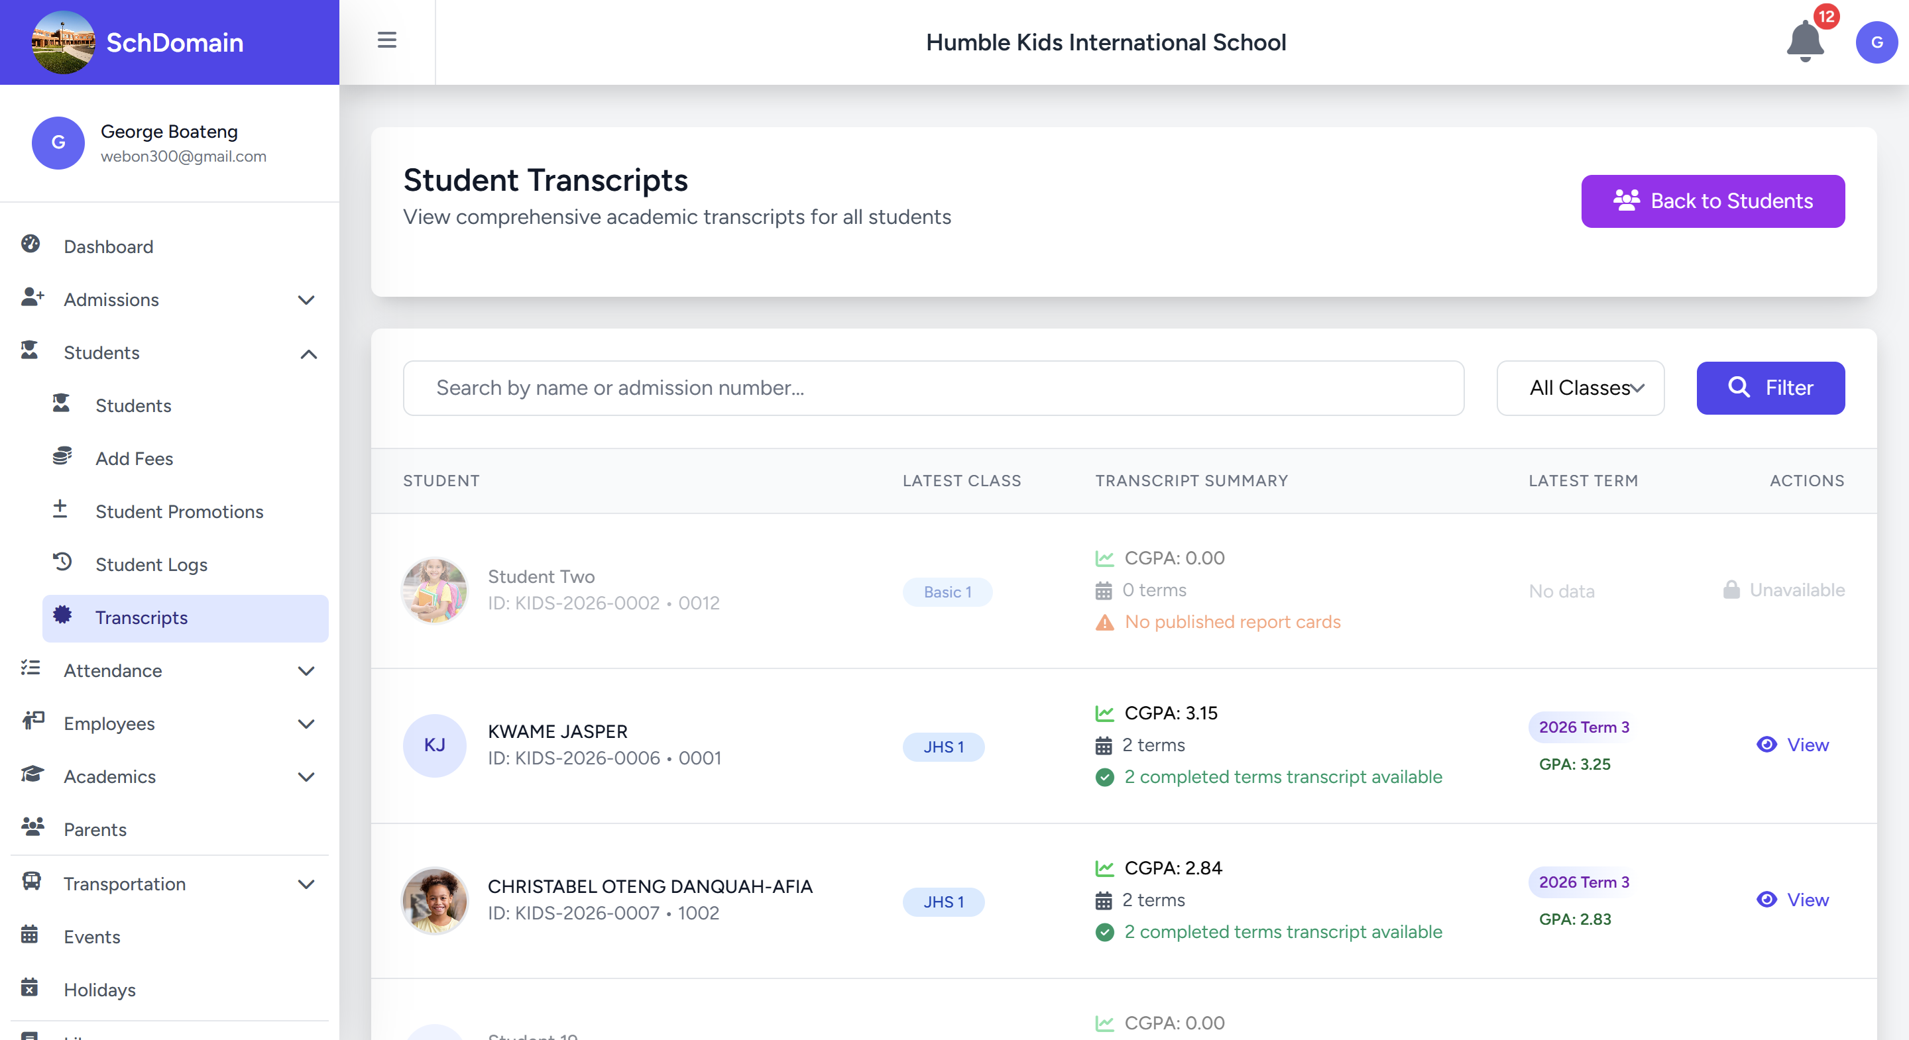This screenshot has height=1040, width=1909.
Task: Click the Add Fees coins icon
Action: 62,456
